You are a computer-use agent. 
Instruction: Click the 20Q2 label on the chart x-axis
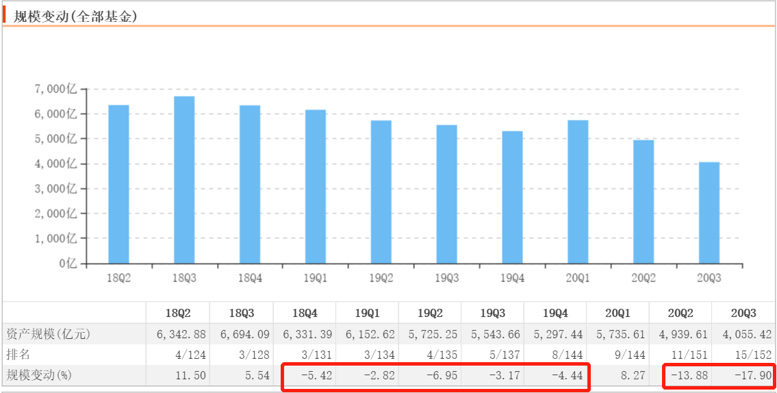click(644, 278)
